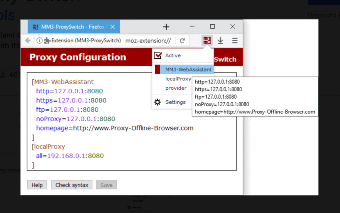Screen dimensions: 340x213
Task: Click the greyed Save button
Action: coord(106,185)
